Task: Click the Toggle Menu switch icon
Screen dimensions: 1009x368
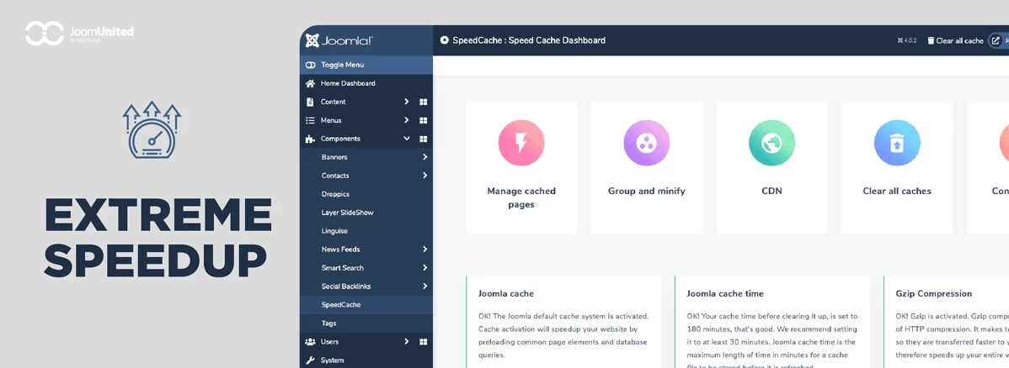Action: point(310,65)
